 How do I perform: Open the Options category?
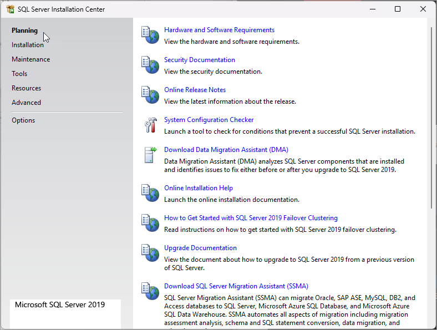coord(23,120)
